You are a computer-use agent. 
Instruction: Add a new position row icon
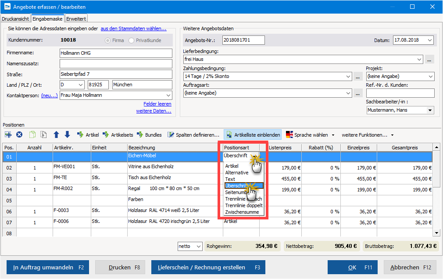8,134
